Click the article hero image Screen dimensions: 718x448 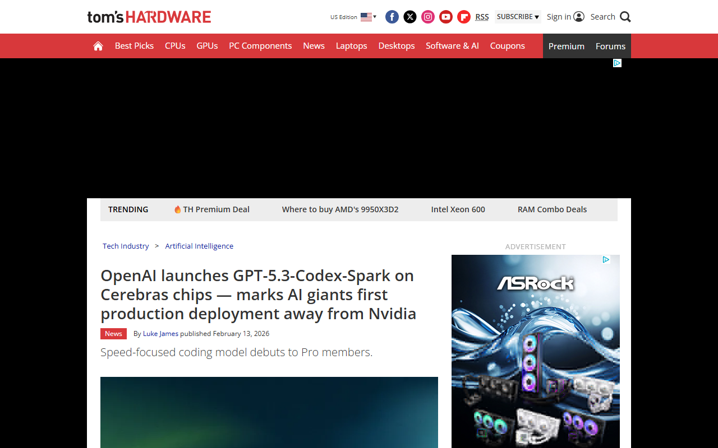pyautogui.click(x=269, y=412)
